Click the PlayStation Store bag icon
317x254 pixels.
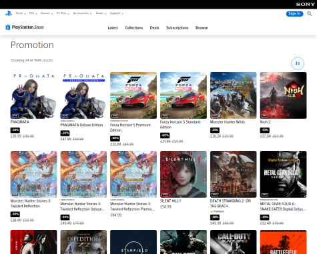pyautogui.click(x=8, y=27)
